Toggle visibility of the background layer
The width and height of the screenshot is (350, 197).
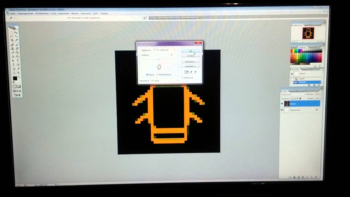(282, 110)
